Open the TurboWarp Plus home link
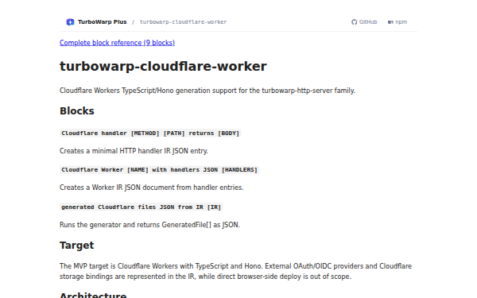Screen dimensions: 477x298 click(96, 22)
